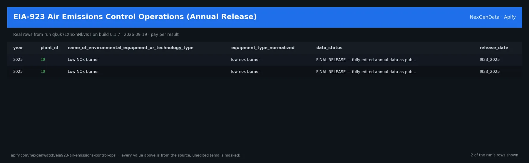
Task: Click the 'release_date' column header
Action: pos(494,48)
